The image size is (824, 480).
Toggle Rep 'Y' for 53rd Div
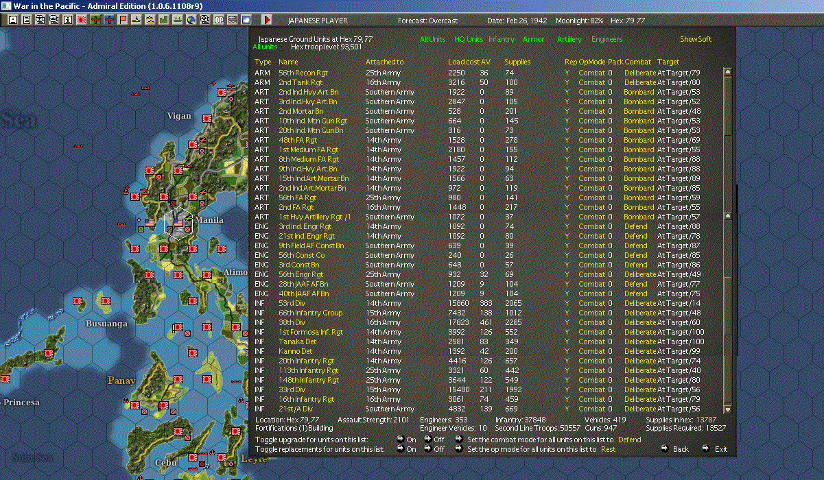567,303
